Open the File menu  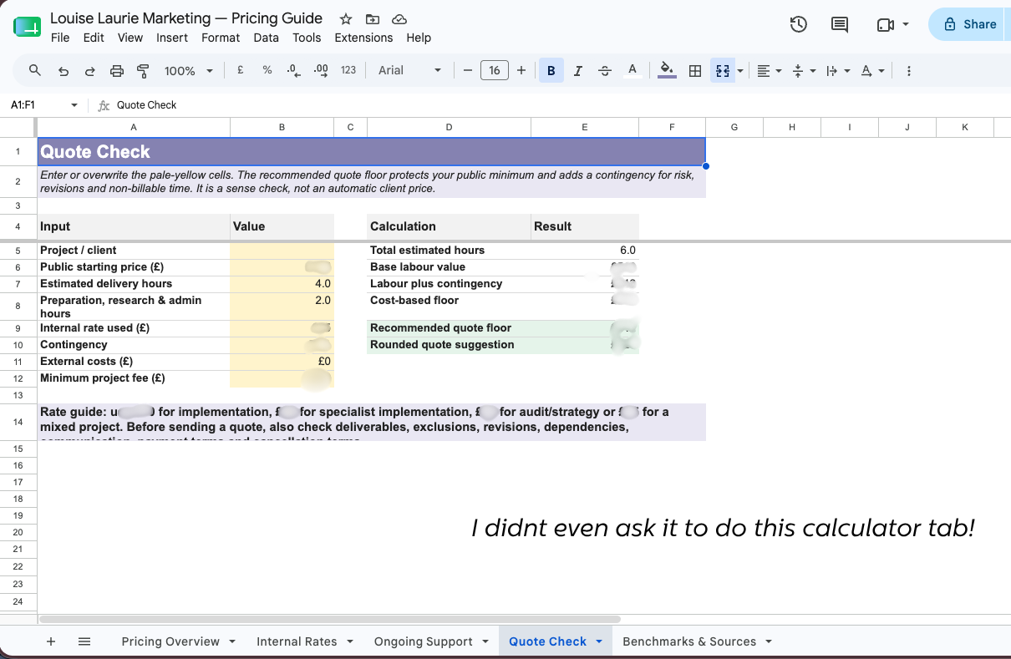60,38
